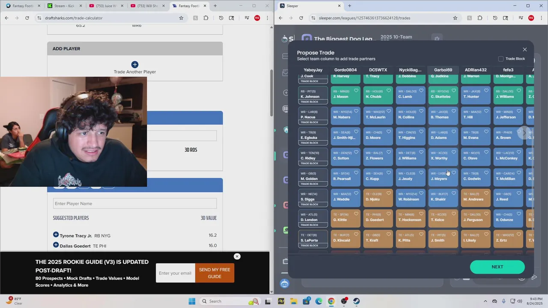Reload the Sleeper page
548x308 pixels.
[x=301, y=18]
